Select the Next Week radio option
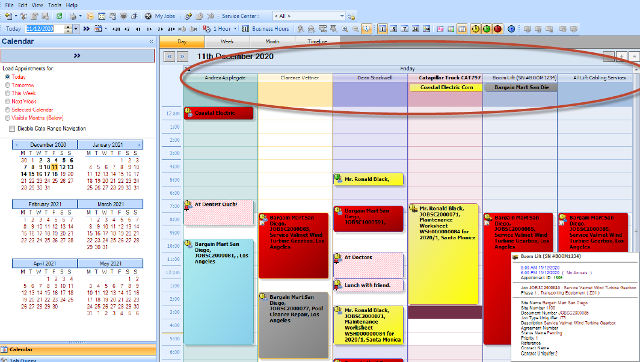The height and width of the screenshot is (362, 640). [8, 102]
